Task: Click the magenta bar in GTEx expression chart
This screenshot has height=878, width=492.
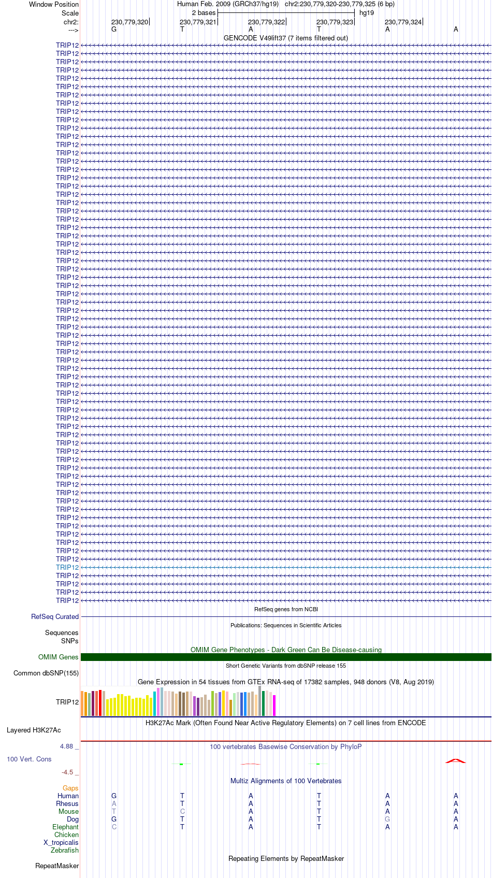Action: tap(274, 706)
